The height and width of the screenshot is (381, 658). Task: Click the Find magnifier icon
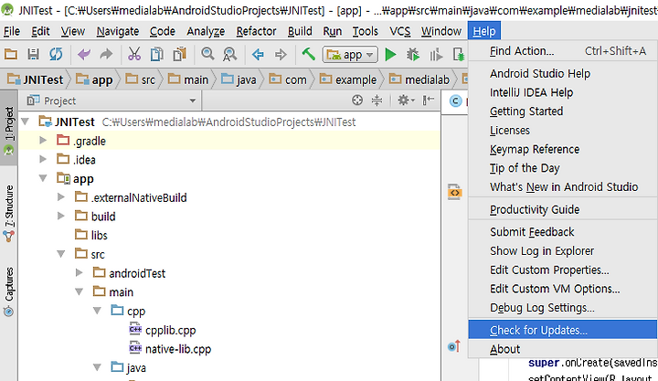point(207,54)
